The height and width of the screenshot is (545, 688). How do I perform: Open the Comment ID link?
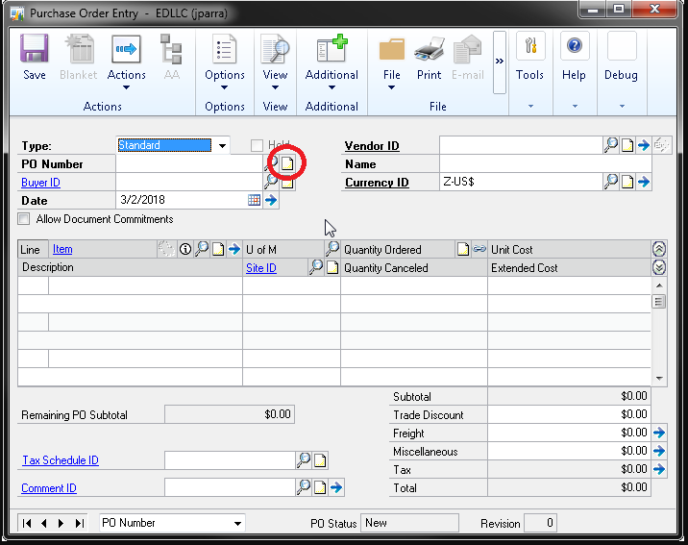(x=49, y=488)
